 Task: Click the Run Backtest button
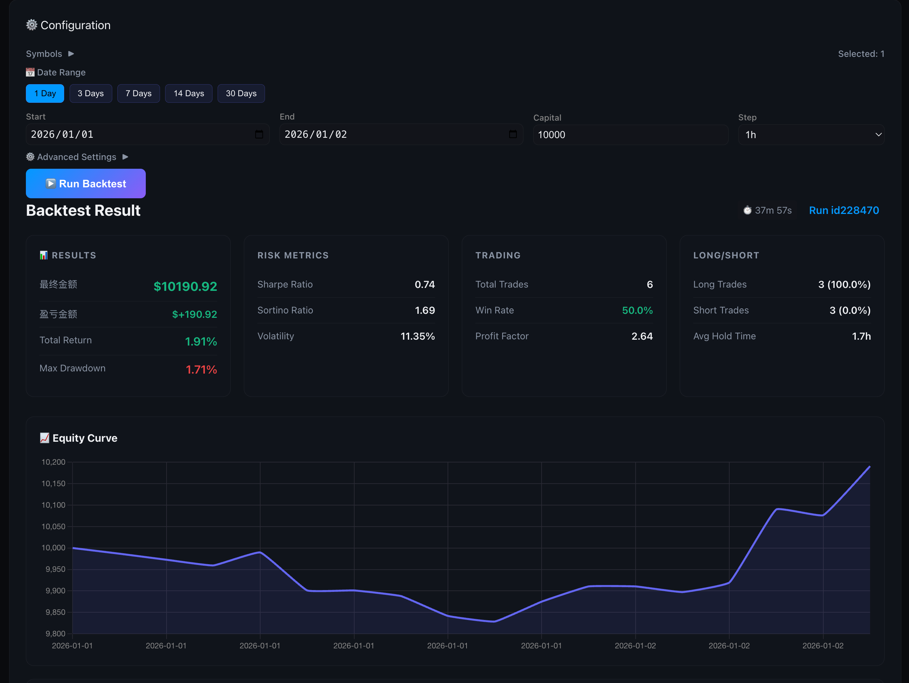point(86,183)
